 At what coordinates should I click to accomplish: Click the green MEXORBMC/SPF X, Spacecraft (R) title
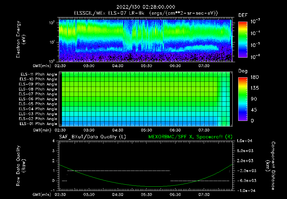(x=190, y=137)
